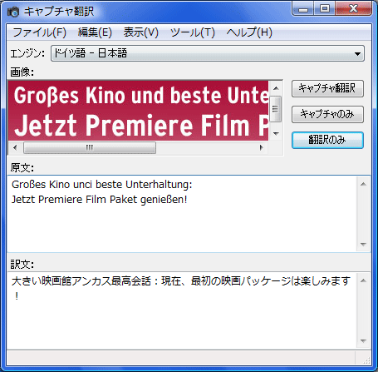Viewport: 378px width, 372px height.
Task: Click image preview scroll left arrow
Action: point(15,147)
